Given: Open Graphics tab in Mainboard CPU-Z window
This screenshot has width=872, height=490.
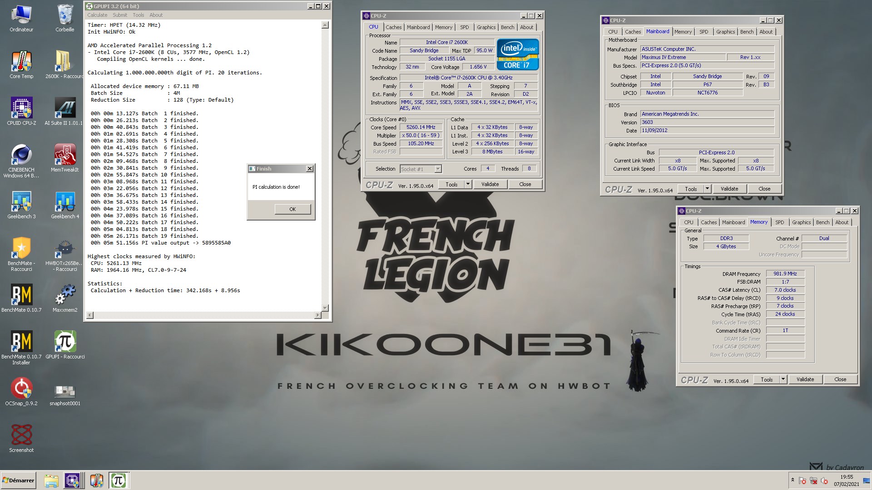Looking at the screenshot, I should pos(725,32).
